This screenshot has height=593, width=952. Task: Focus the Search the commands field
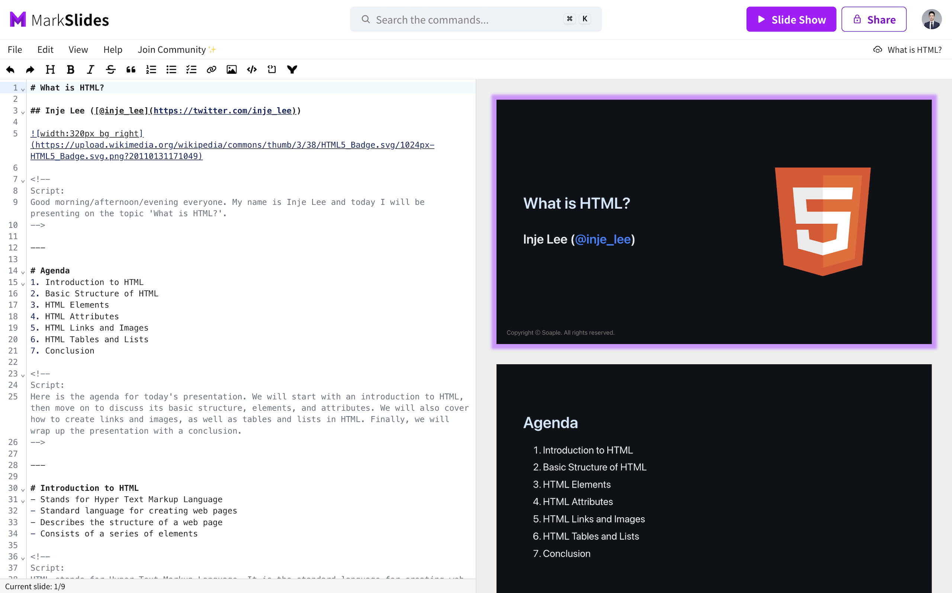pos(476,19)
